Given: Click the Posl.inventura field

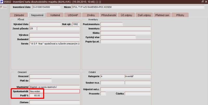Looking at the screenshot, I should point(112,24).
